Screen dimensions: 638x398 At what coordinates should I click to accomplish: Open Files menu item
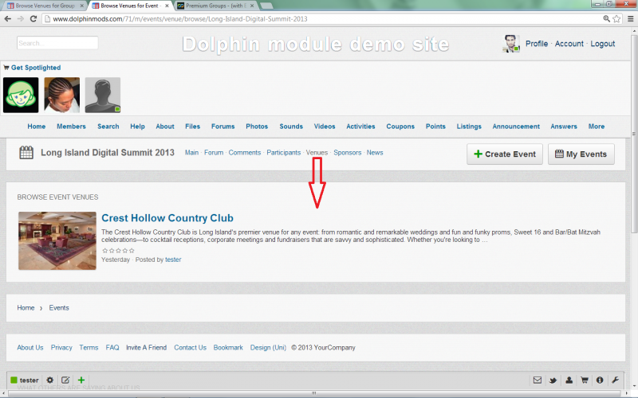pos(192,127)
